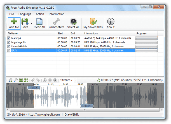Screen dimensions: 171x124
Task: Uncheck the EP.flv checkbox
Action: click(9, 50)
